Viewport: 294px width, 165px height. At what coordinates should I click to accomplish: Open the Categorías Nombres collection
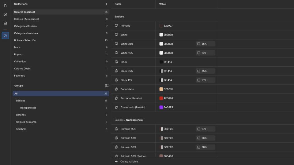coord(61,33)
